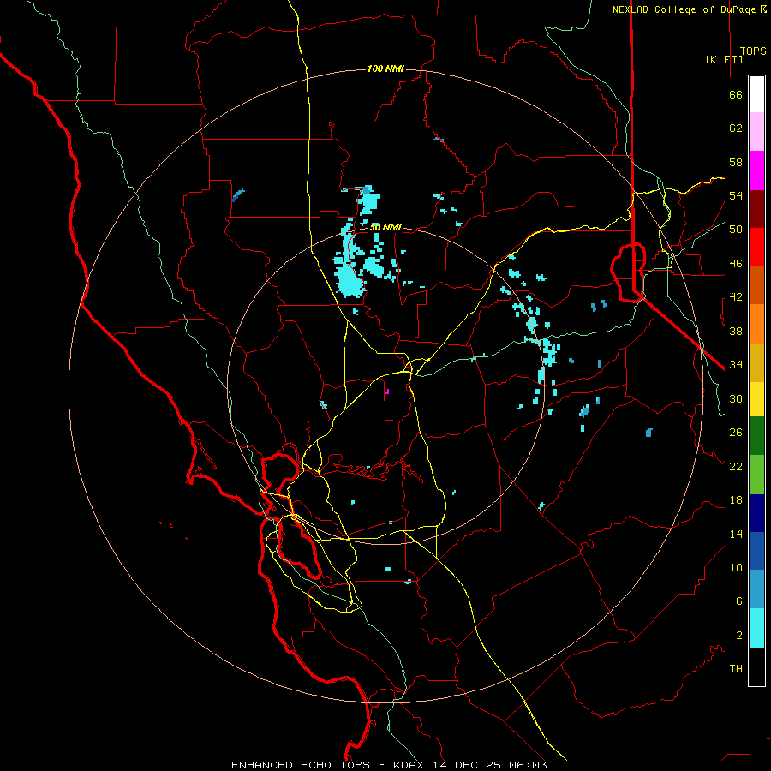This screenshot has height=771, width=771.
Task: Click legend value "TH"
Action: (x=736, y=669)
